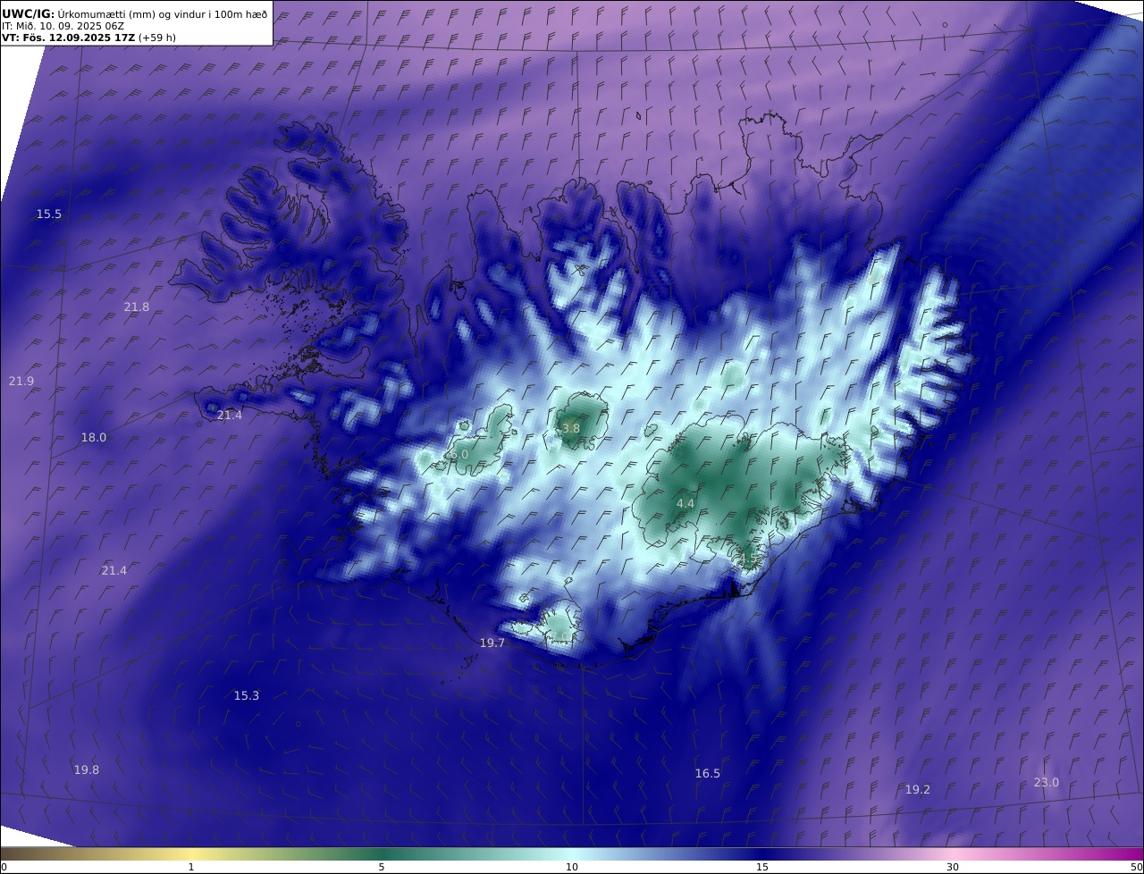Click the colorbar tick label '5'

pos(382,868)
